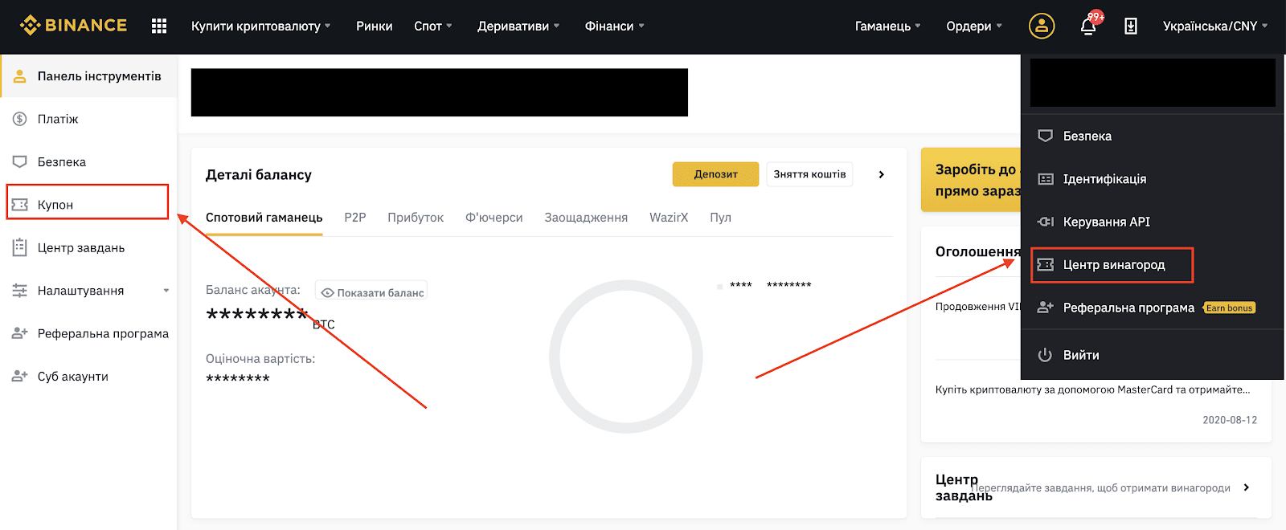
Task: Switch to the WazirX tab
Action: pyautogui.click(x=669, y=218)
